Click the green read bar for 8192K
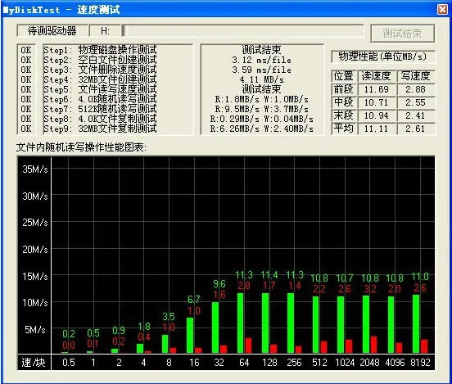452x384 pixels. [x=416, y=323]
